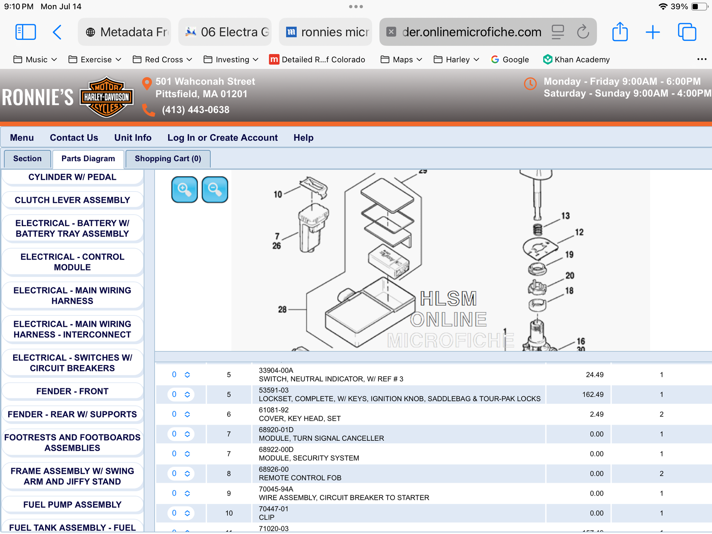Switch to the Shopping Cart (0) tab

point(168,159)
